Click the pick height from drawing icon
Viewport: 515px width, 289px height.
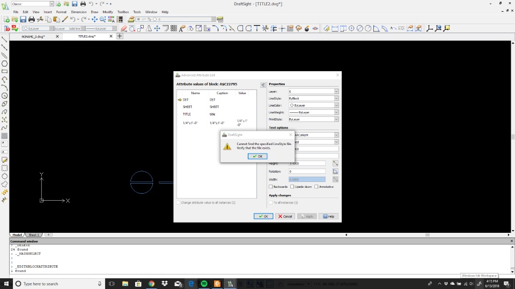335,163
